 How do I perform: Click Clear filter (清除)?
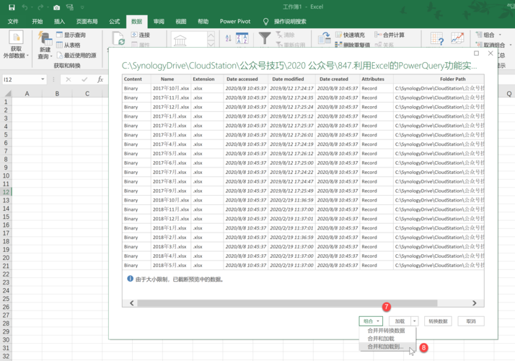pos(285,35)
